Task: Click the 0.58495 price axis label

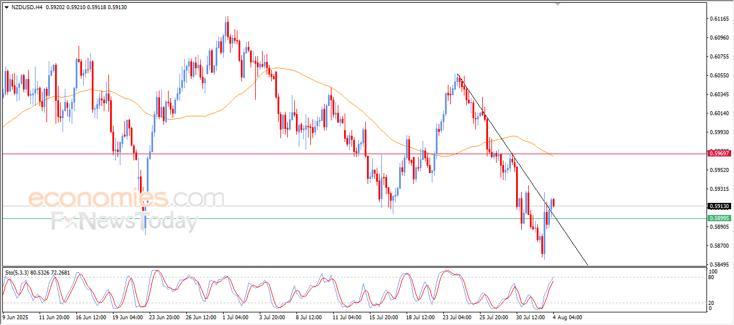Action: (719, 265)
